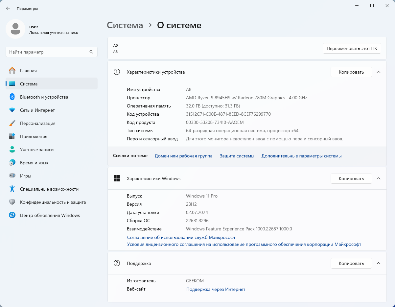Open Персонализация settings
The image size is (395, 307).
[x=52, y=123]
